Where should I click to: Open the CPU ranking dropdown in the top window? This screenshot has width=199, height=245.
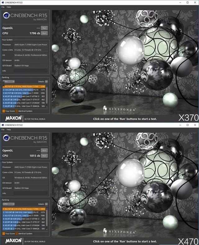tap(9, 81)
